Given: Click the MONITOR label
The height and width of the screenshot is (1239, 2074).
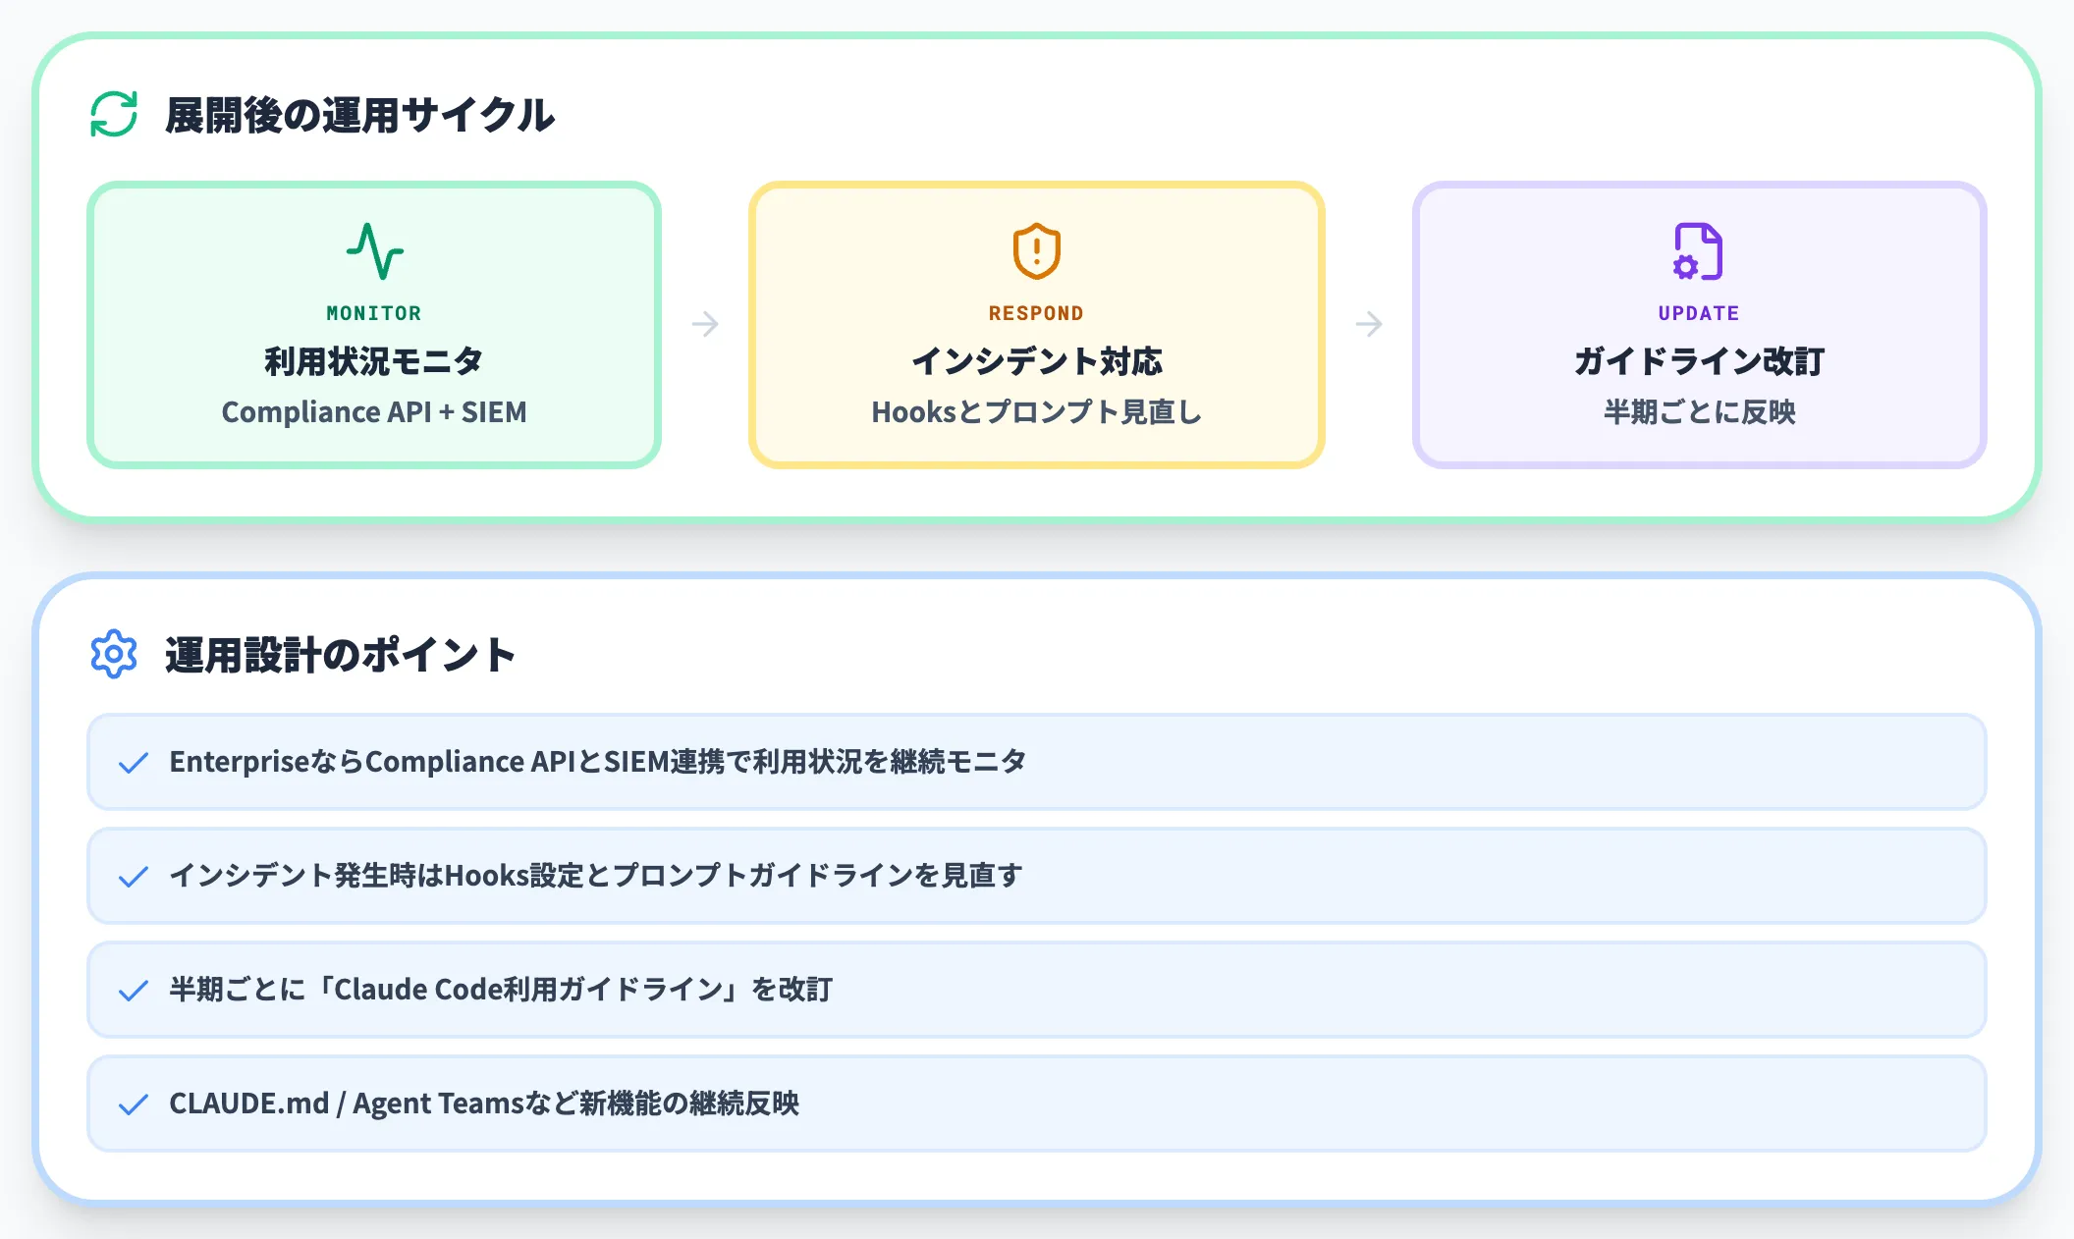Looking at the screenshot, I should click(374, 313).
